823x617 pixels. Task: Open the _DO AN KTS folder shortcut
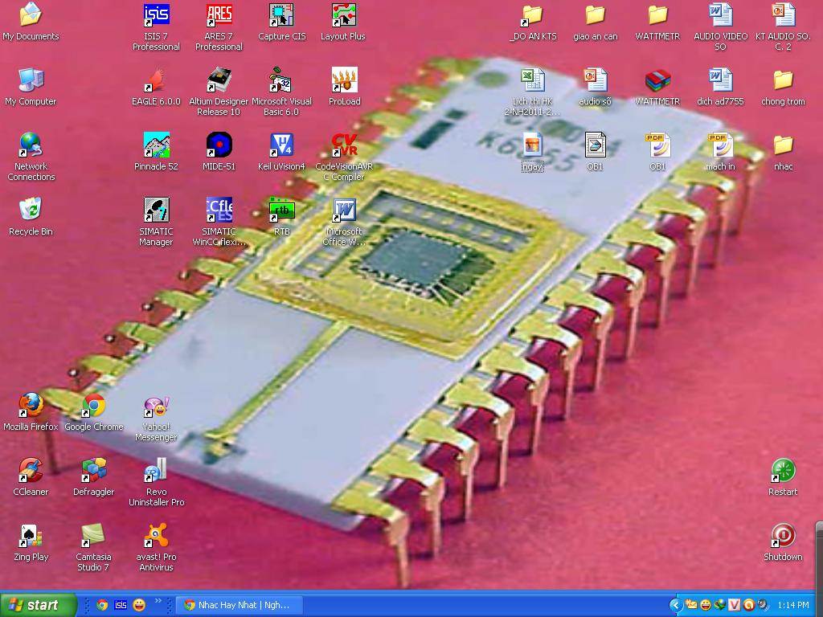pyautogui.click(x=532, y=14)
